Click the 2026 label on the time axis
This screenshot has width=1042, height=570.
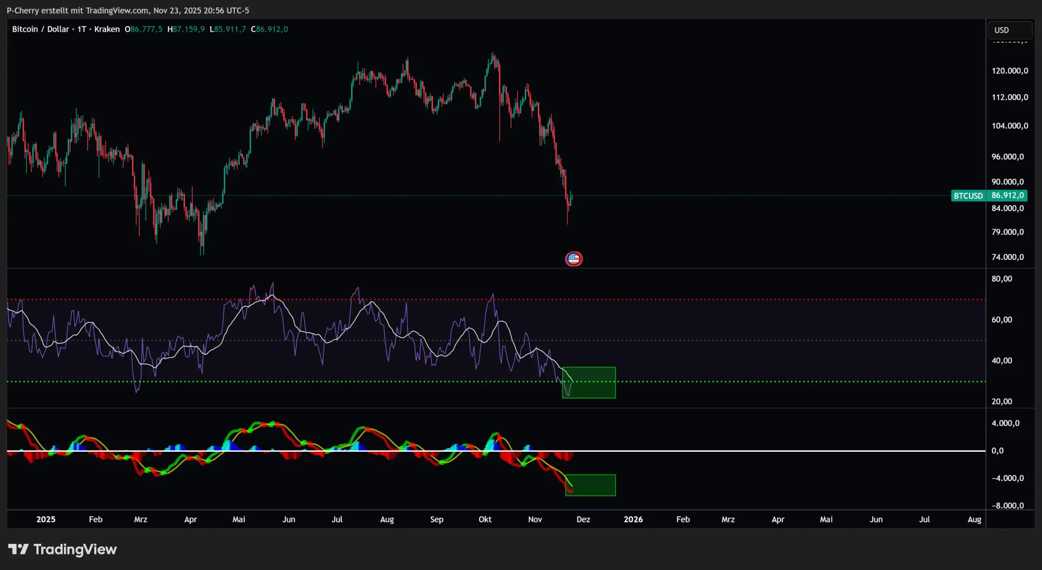634,519
